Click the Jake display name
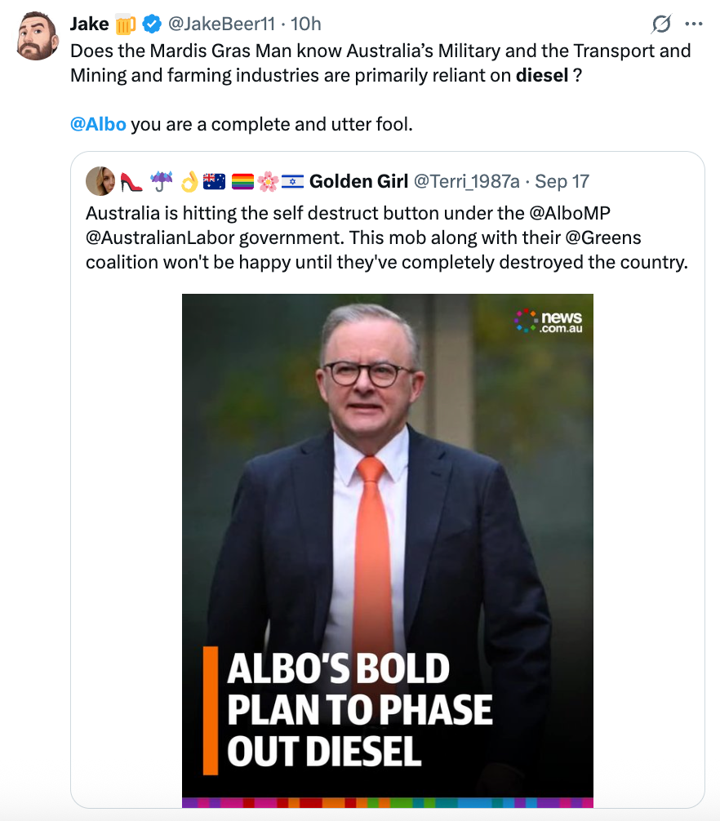720x821 pixels. (89, 24)
